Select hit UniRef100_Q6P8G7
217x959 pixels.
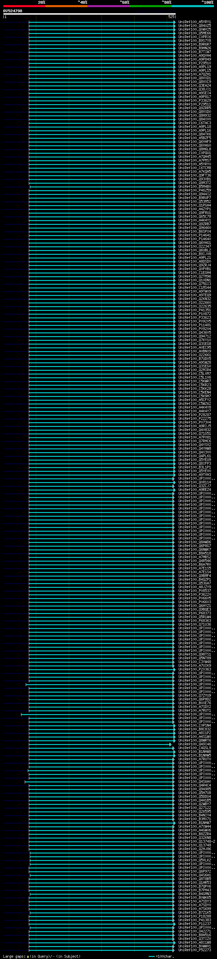tap(194, 545)
